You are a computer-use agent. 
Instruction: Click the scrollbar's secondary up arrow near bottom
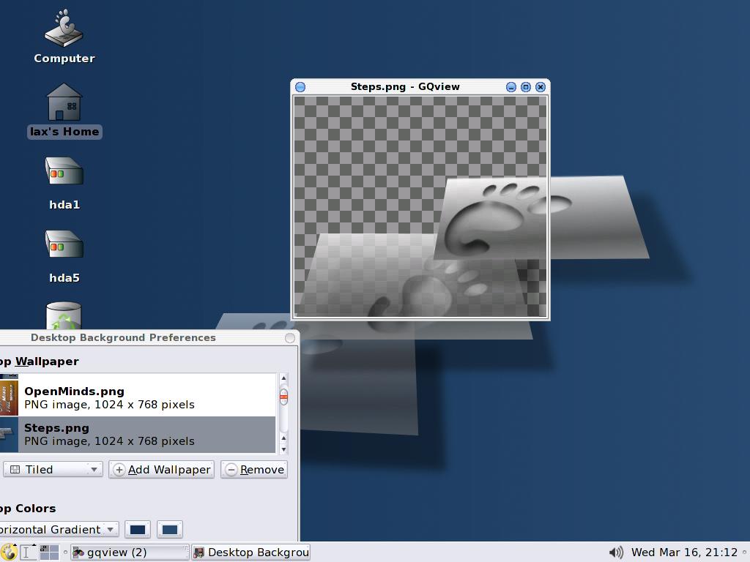click(283, 438)
